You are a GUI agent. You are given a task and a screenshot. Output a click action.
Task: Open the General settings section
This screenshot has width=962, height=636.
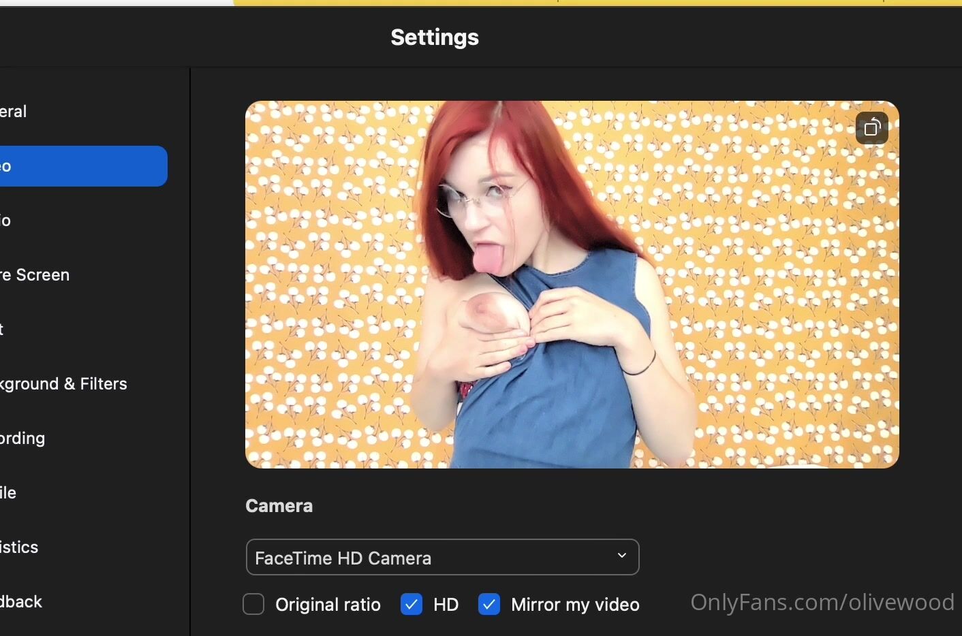click(14, 112)
